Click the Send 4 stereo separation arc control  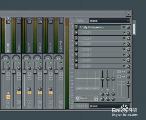[x=48, y=57]
